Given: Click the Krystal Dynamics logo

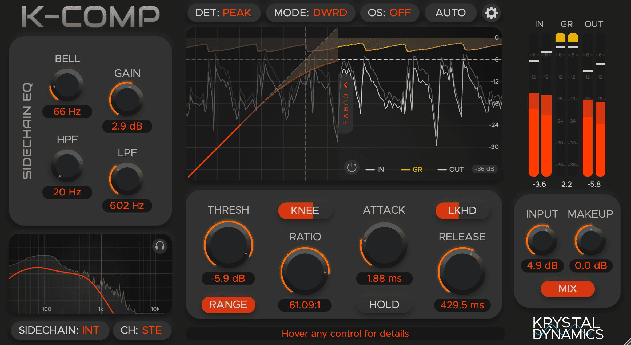Looking at the screenshot, I should pyautogui.click(x=568, y=328).
